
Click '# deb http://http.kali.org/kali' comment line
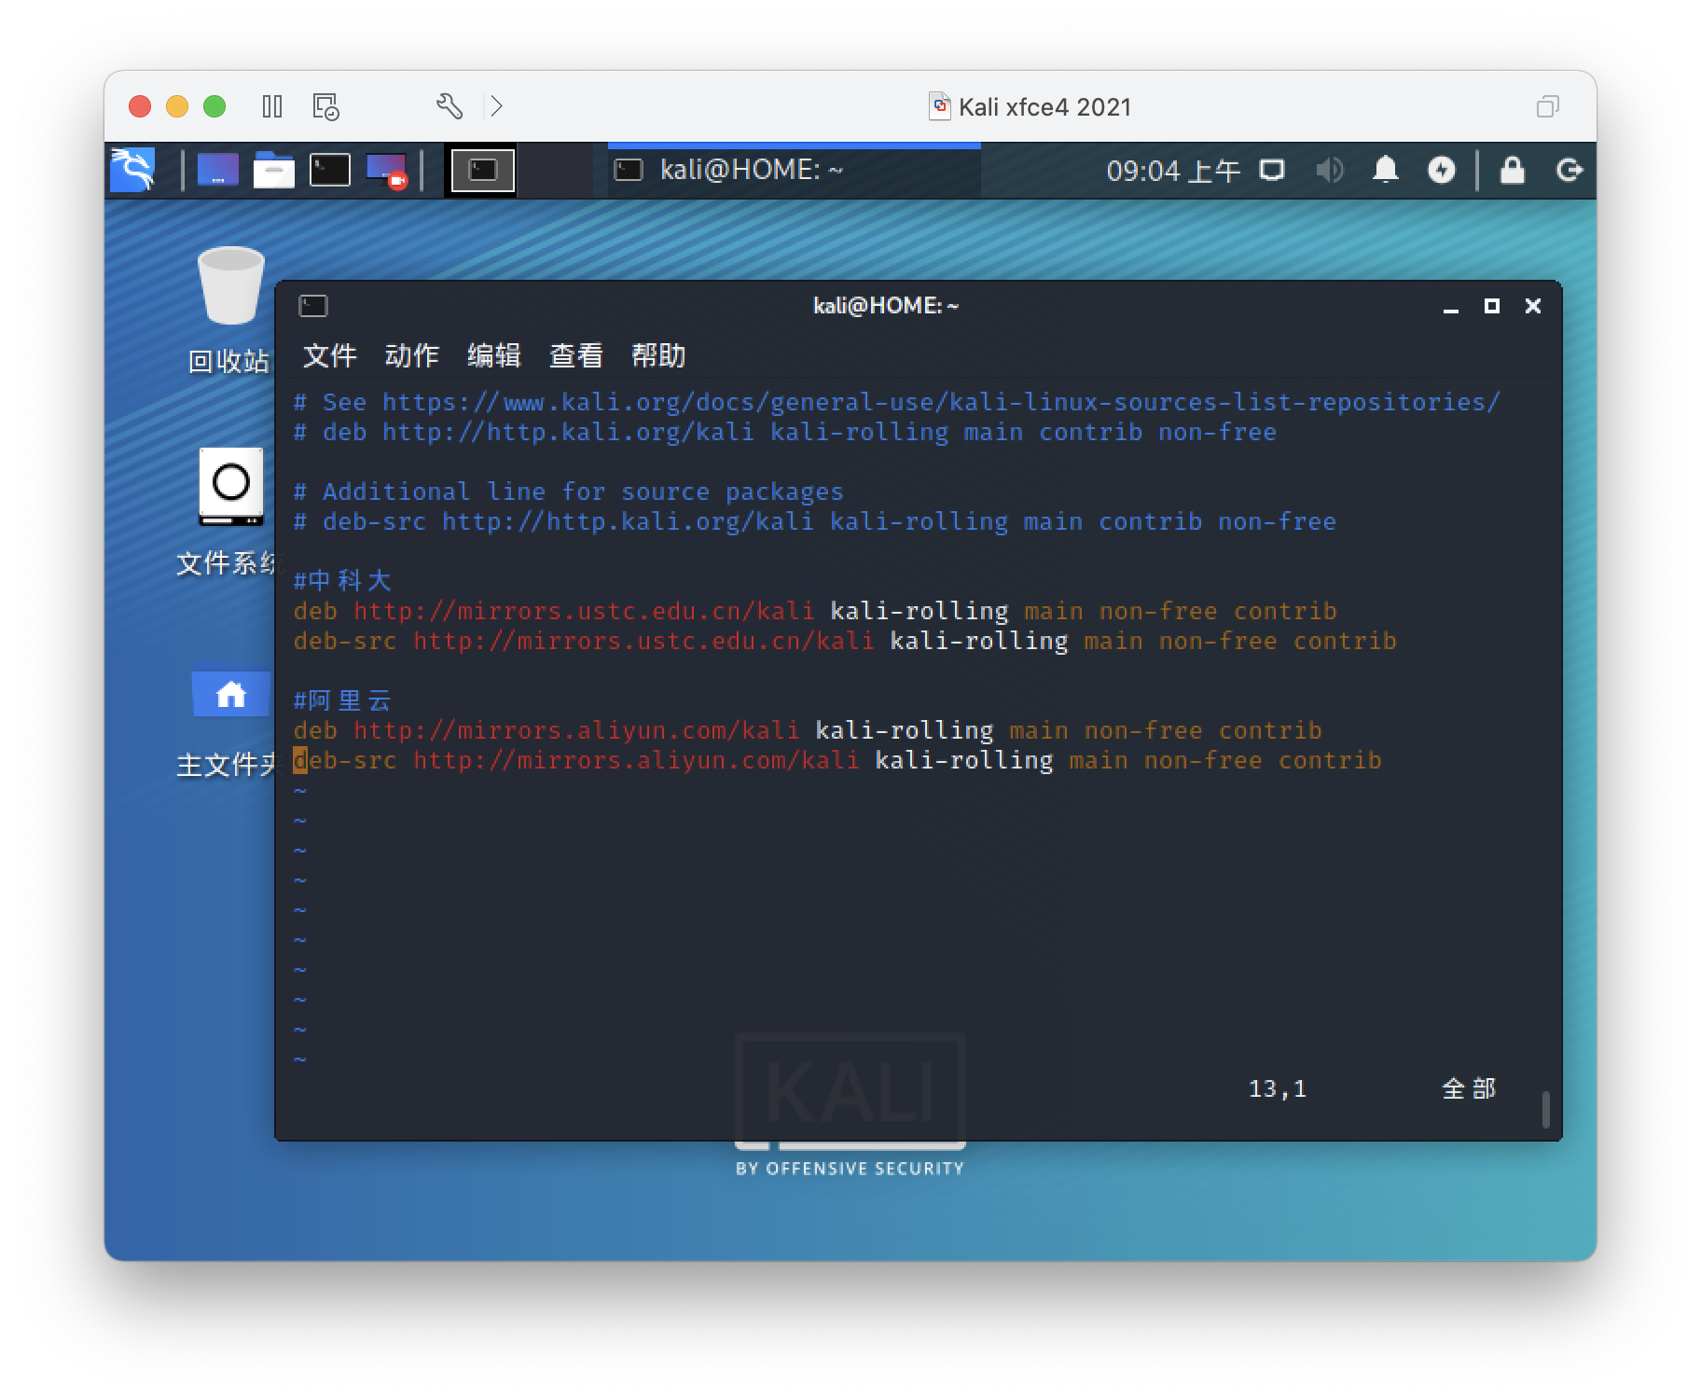pos(785,432)
